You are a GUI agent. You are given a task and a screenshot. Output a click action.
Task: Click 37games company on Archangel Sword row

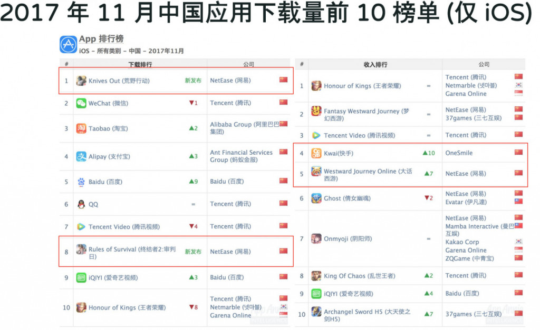[x=473, y=314]
